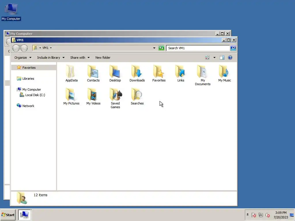Open the My Music folder
This screenshot has width=295, height=221.
point(224,73)
